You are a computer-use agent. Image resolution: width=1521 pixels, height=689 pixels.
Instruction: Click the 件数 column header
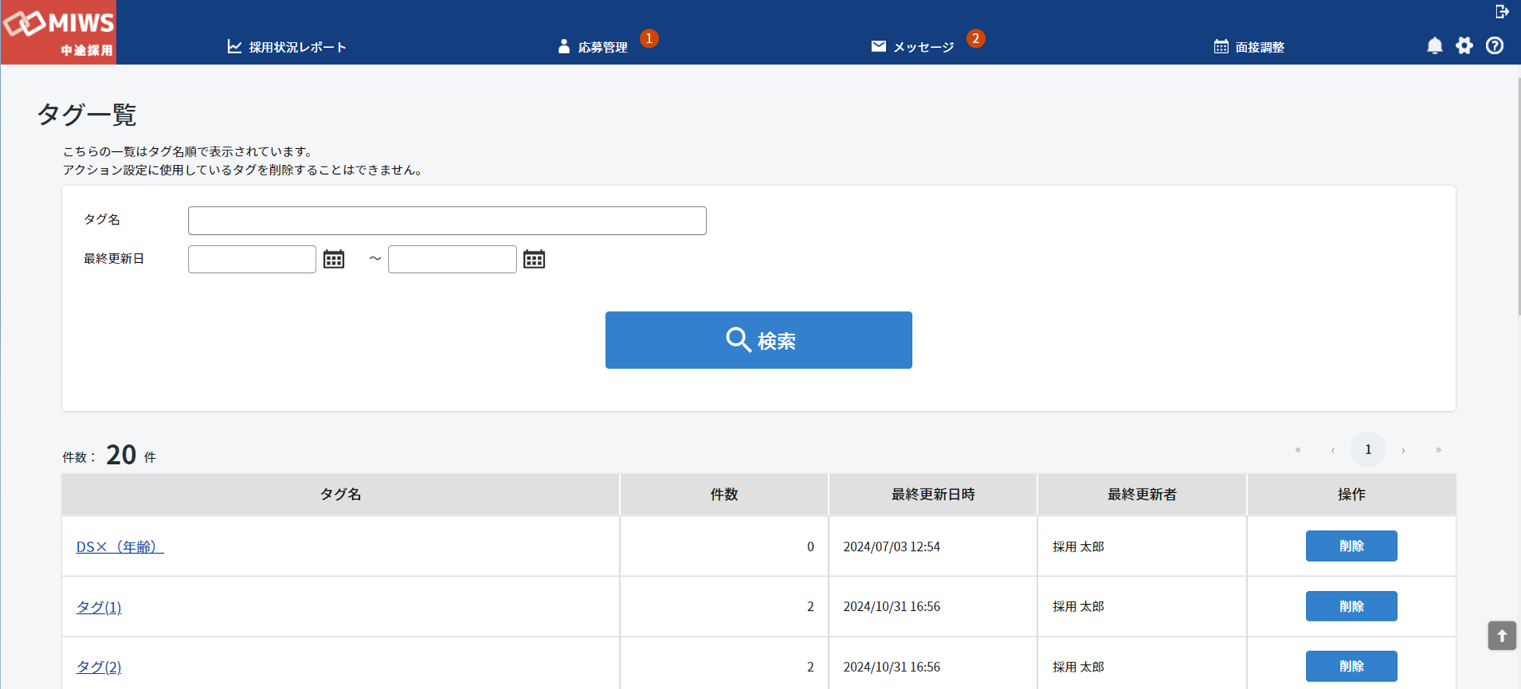click(724, 495)
